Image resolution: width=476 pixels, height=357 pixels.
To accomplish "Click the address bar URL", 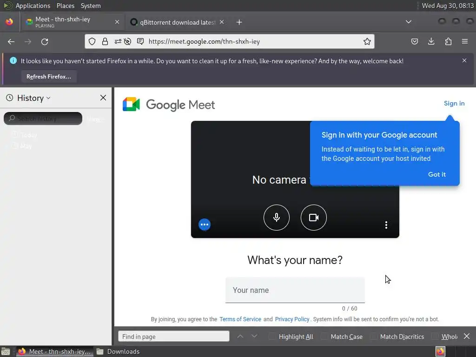I will pos(204,41).
